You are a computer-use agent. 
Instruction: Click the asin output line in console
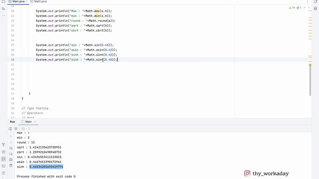point(39,162)
